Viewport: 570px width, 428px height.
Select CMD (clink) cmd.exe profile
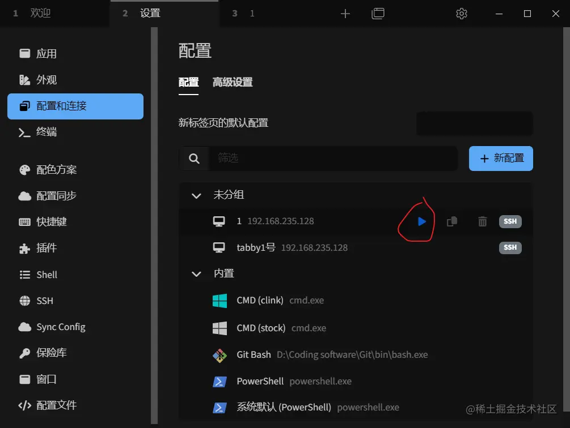coord(356,301)
